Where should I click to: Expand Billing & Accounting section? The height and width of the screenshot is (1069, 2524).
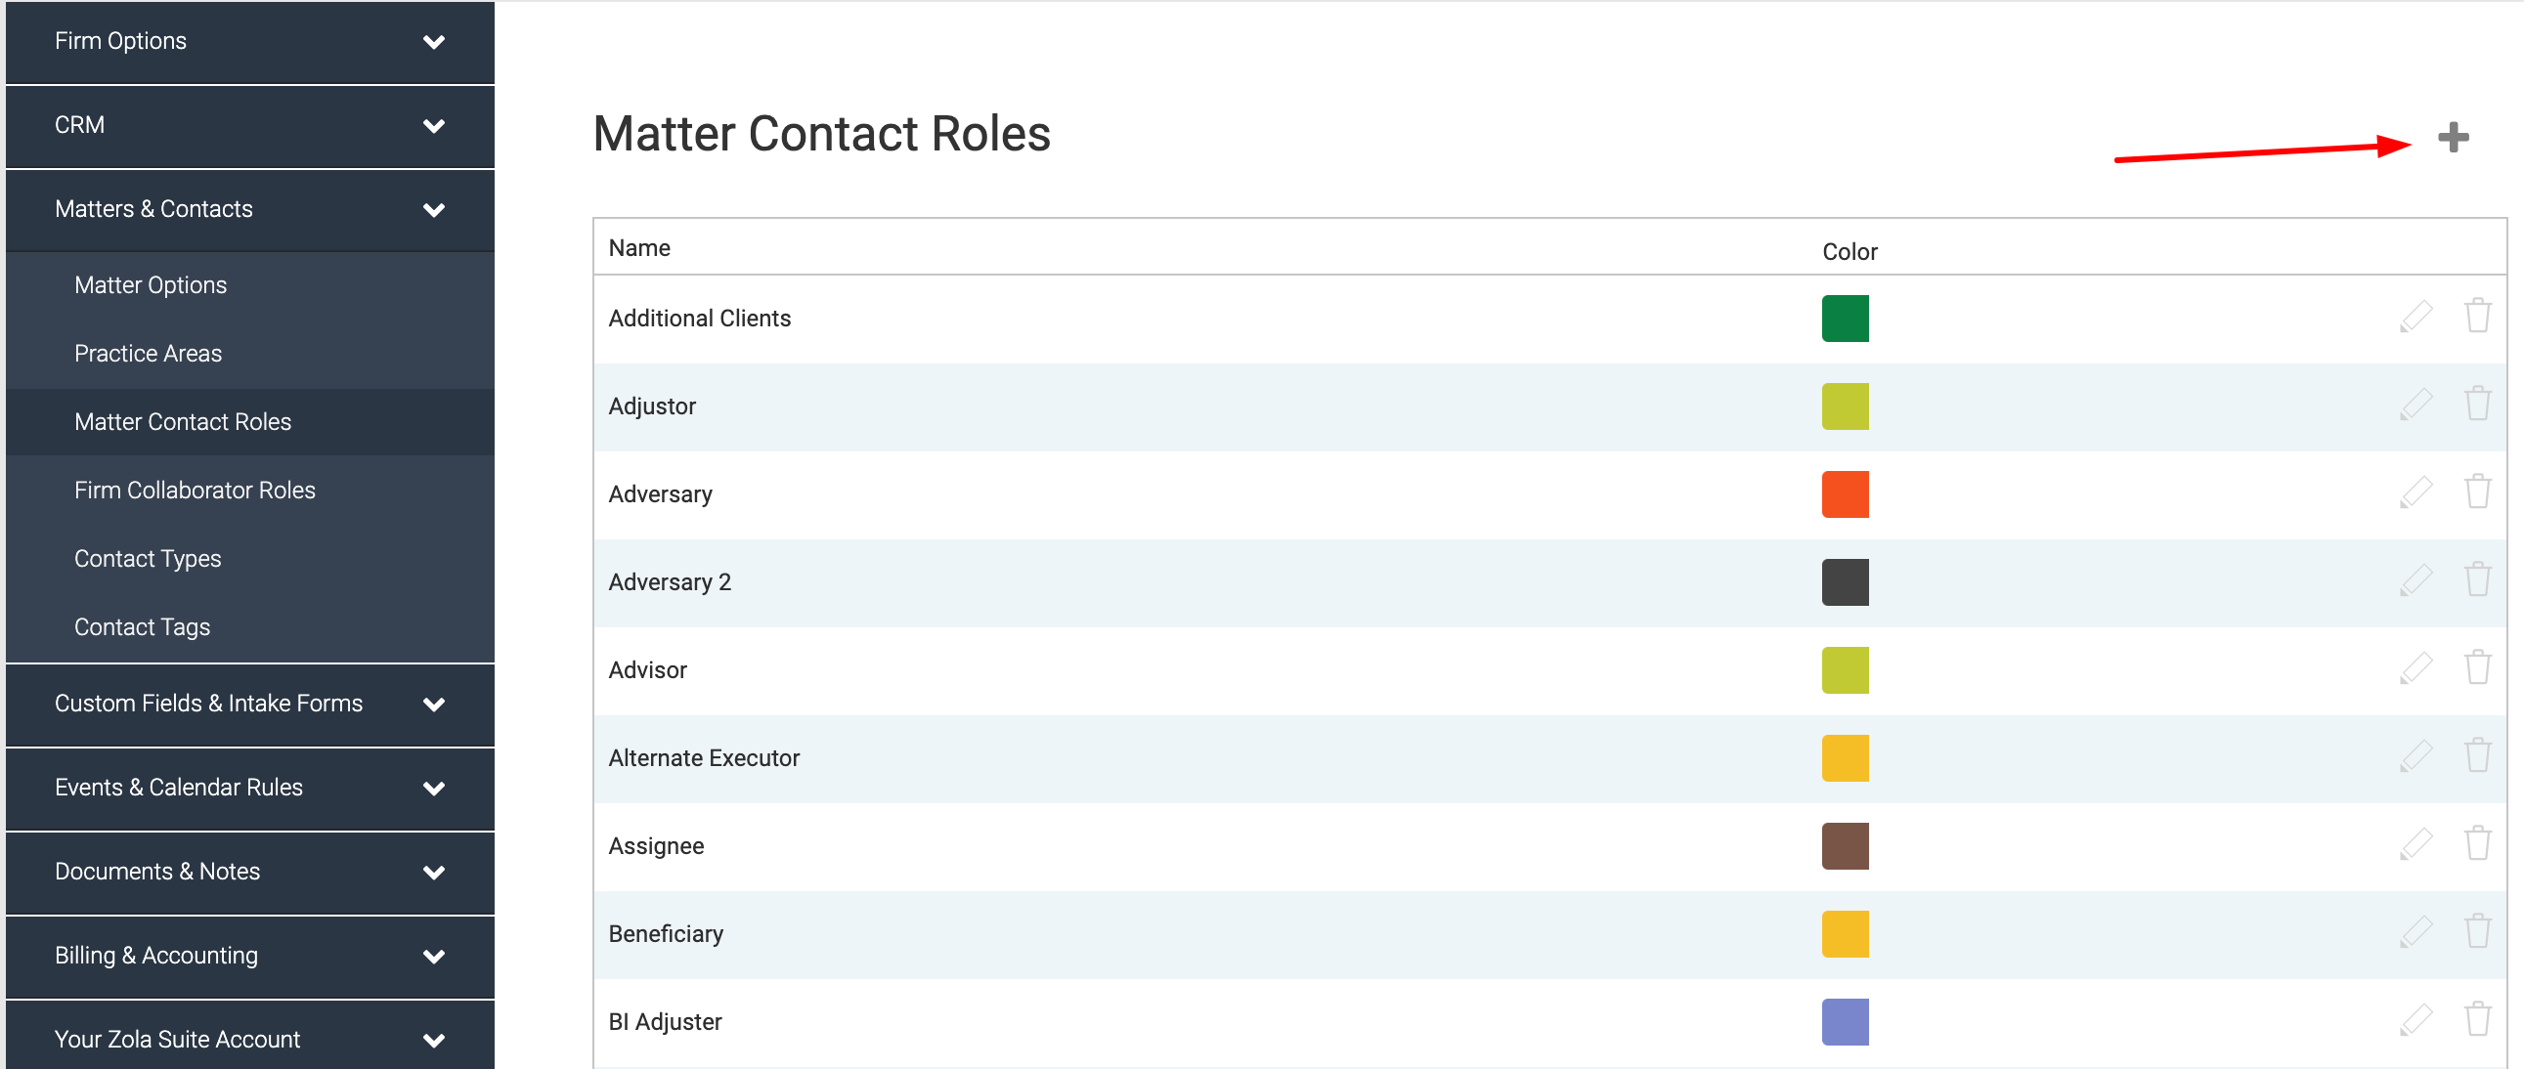point(433,957)
